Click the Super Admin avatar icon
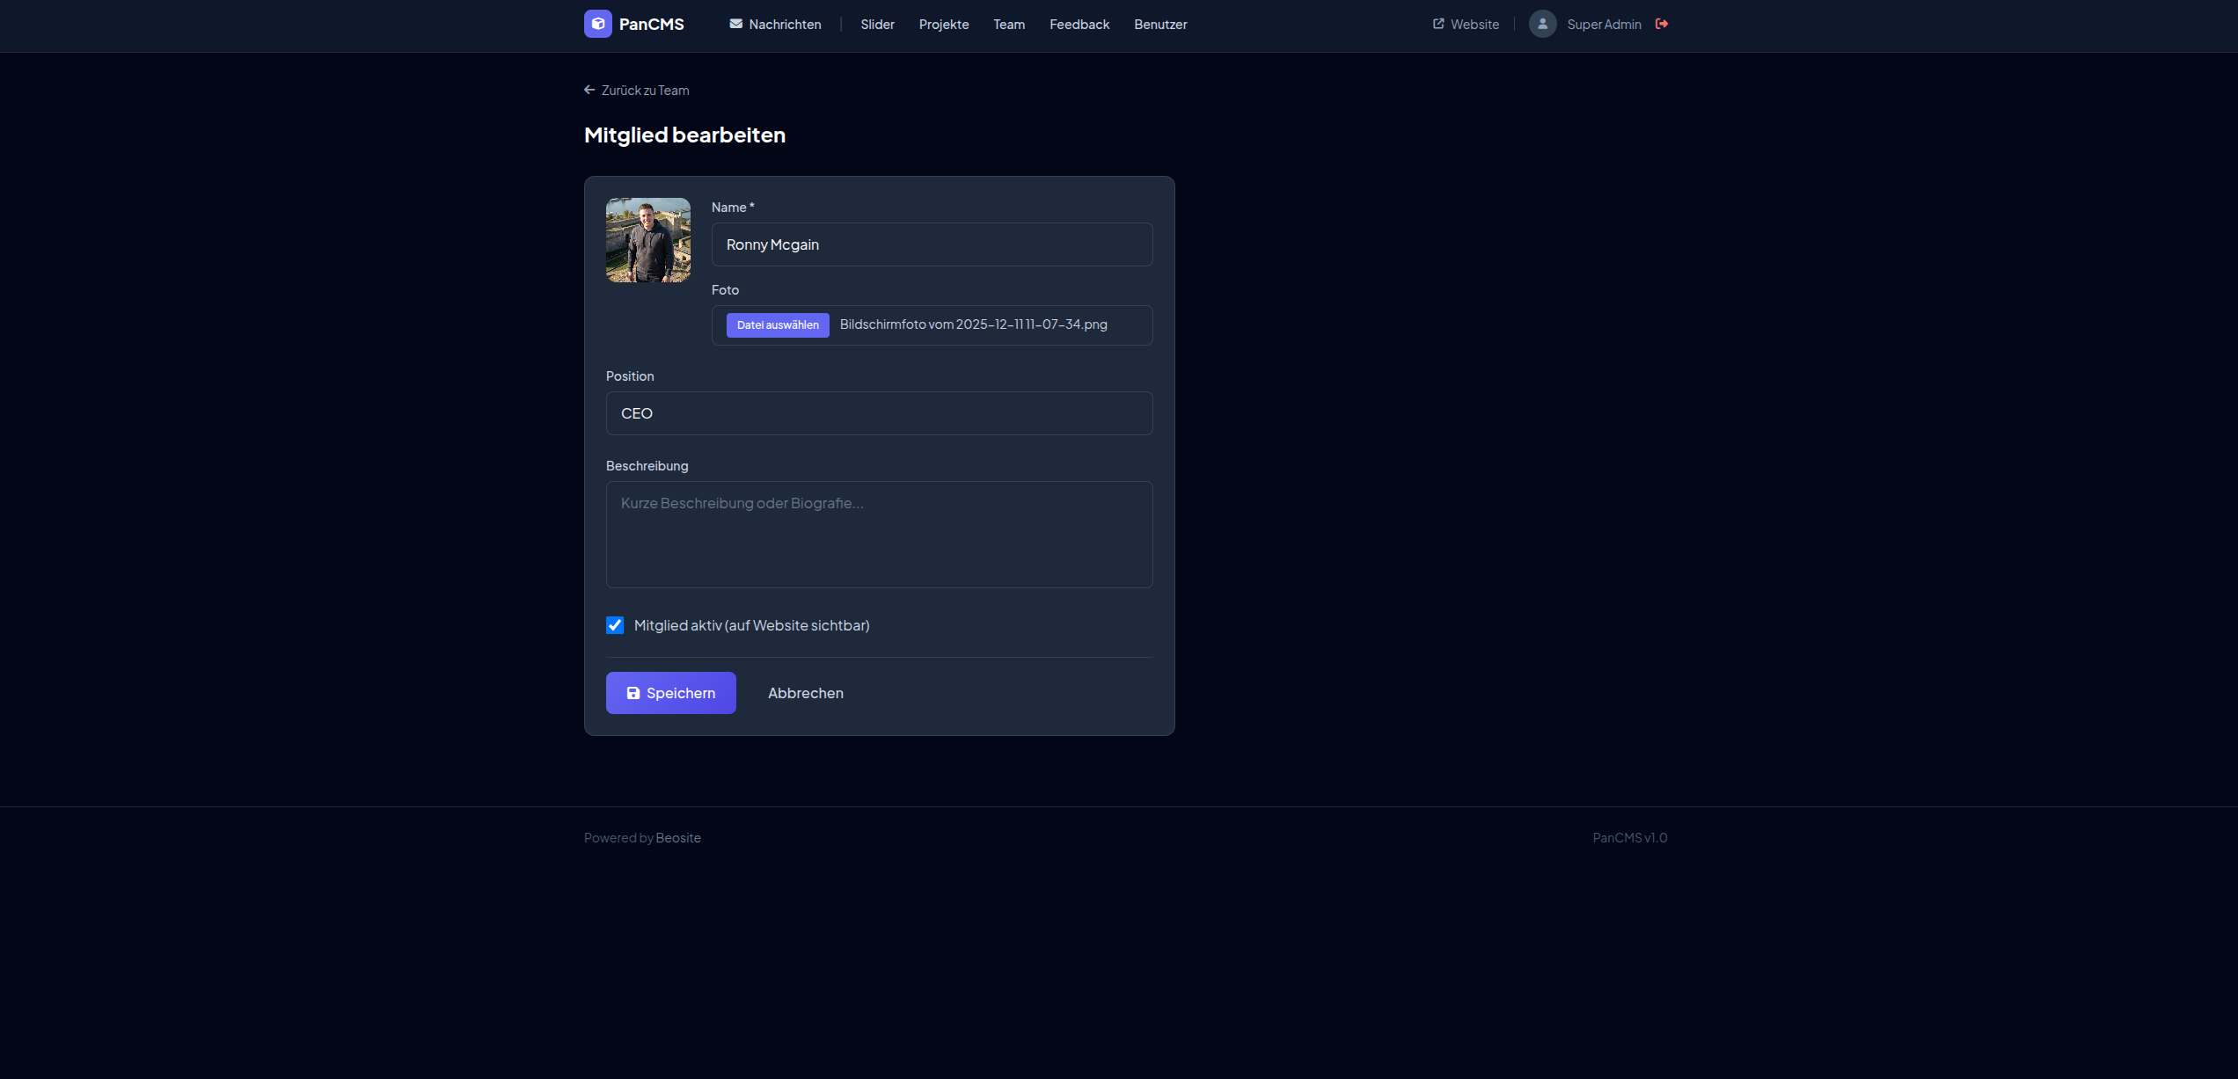 (1542, 24)
